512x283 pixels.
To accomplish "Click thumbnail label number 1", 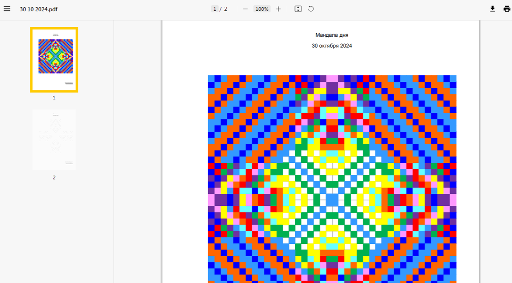I will click(x=54, y=98).
